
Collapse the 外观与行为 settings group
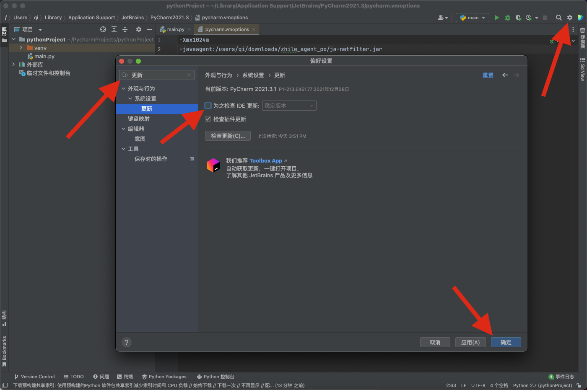pos(124,88)
